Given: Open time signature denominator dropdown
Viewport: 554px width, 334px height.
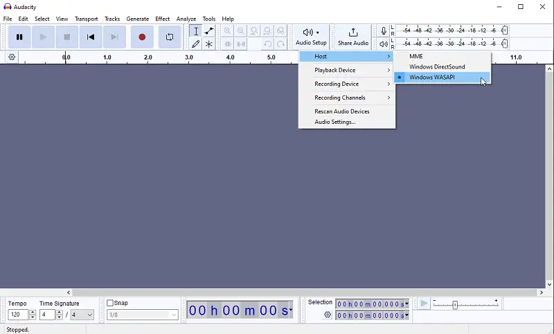Looking at the screenshot, I should click(82, 315).
